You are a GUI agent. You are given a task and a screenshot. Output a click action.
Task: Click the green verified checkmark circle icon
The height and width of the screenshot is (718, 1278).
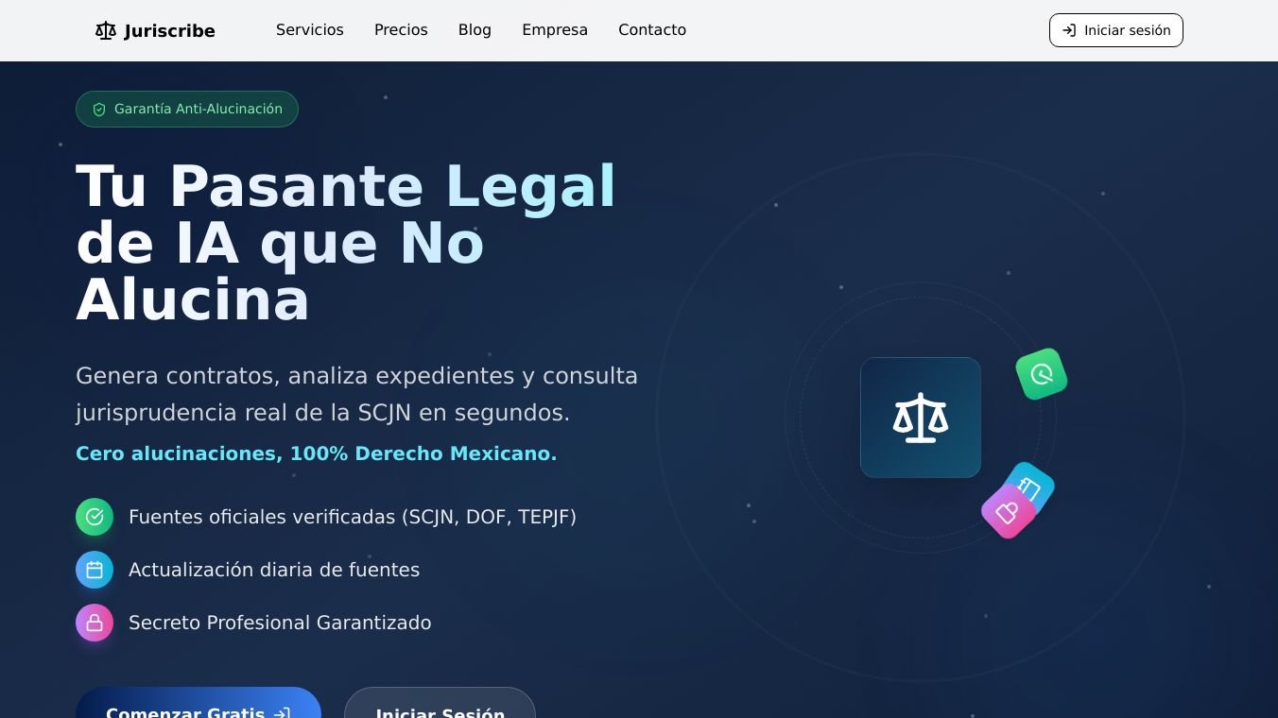click(x=95, y=517)
